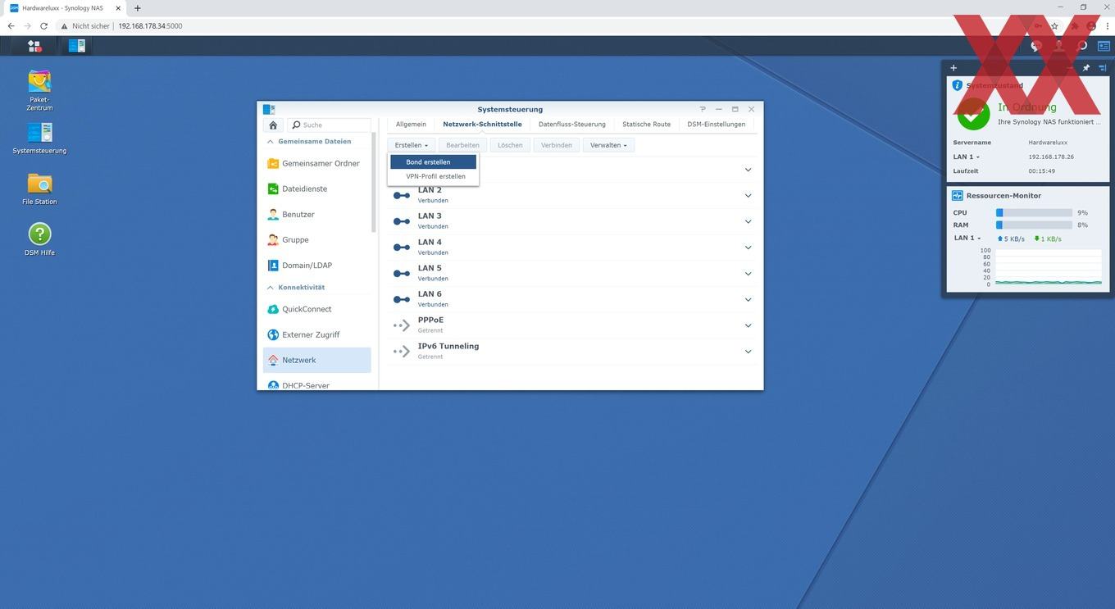Click IP address 192.168.178.26 in widget

click(x=1051, y=157)
